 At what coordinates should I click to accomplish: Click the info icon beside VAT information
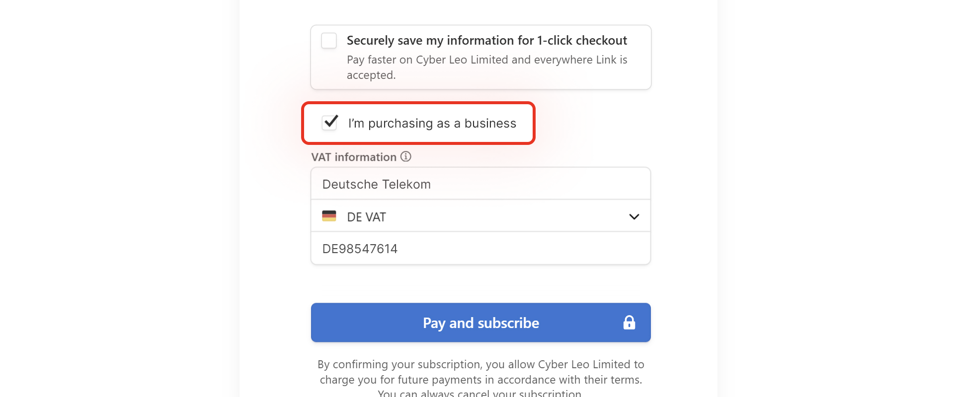406,157
